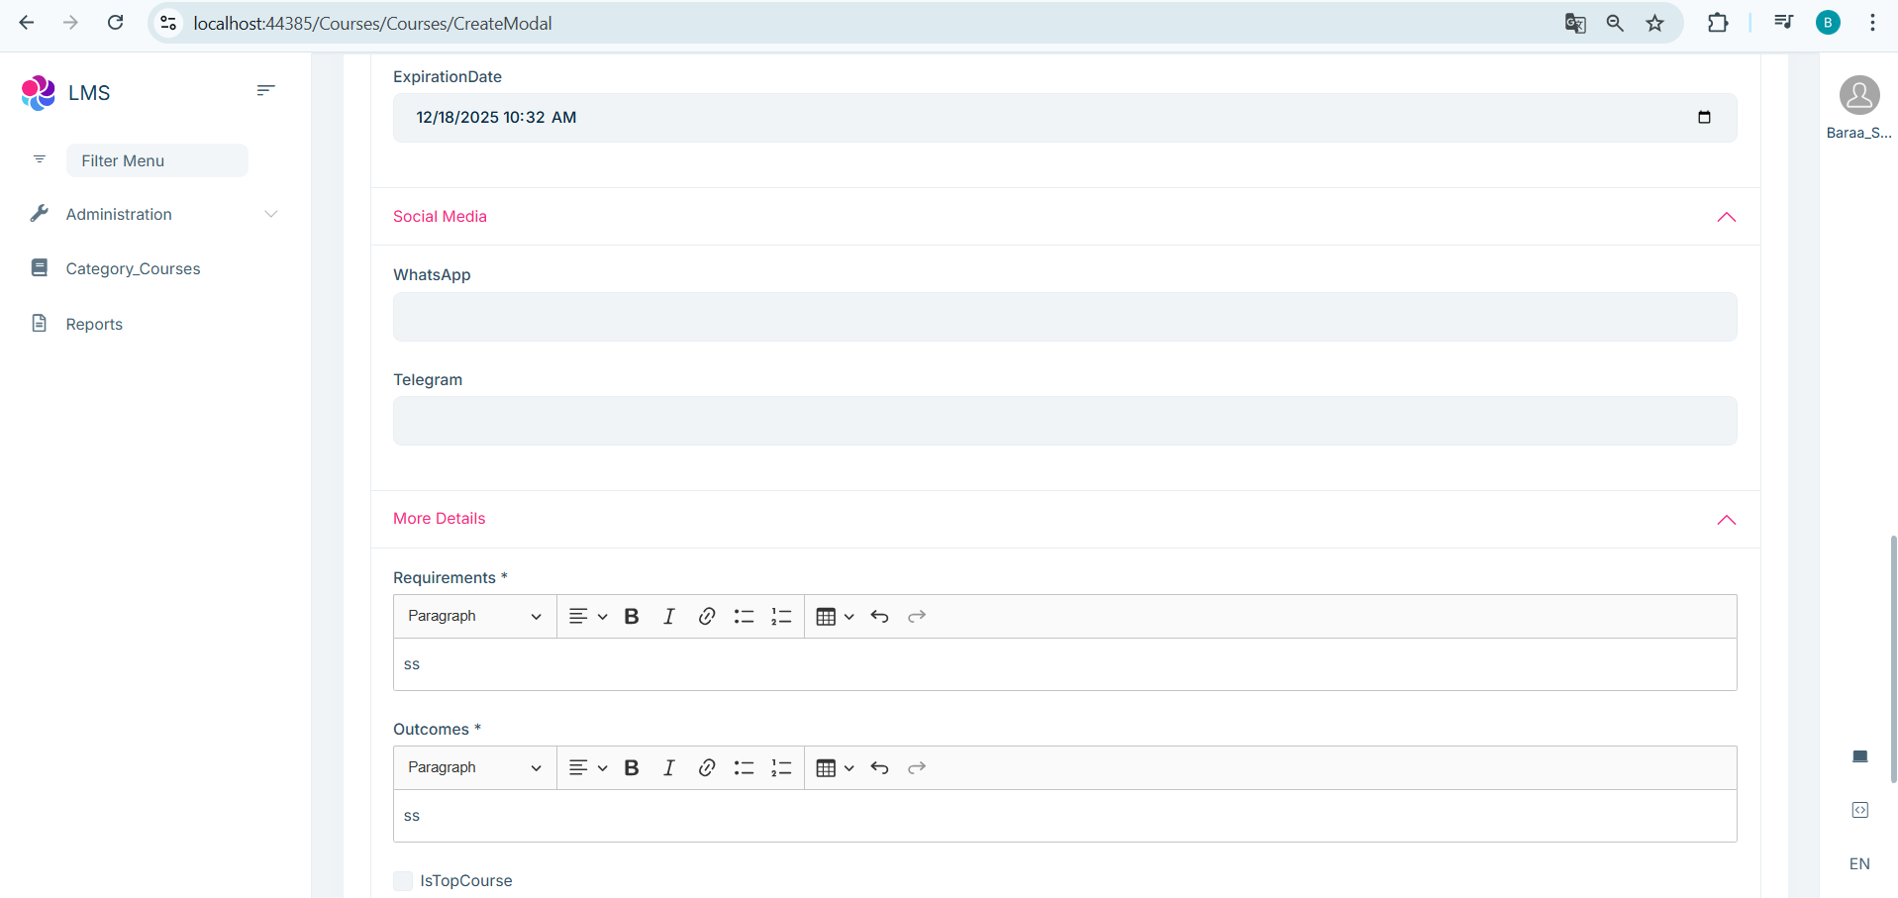Undo last change in the Outcomes editor
Screen dimensions: 1898x898
pyautogui.click(x=879, y=768)
